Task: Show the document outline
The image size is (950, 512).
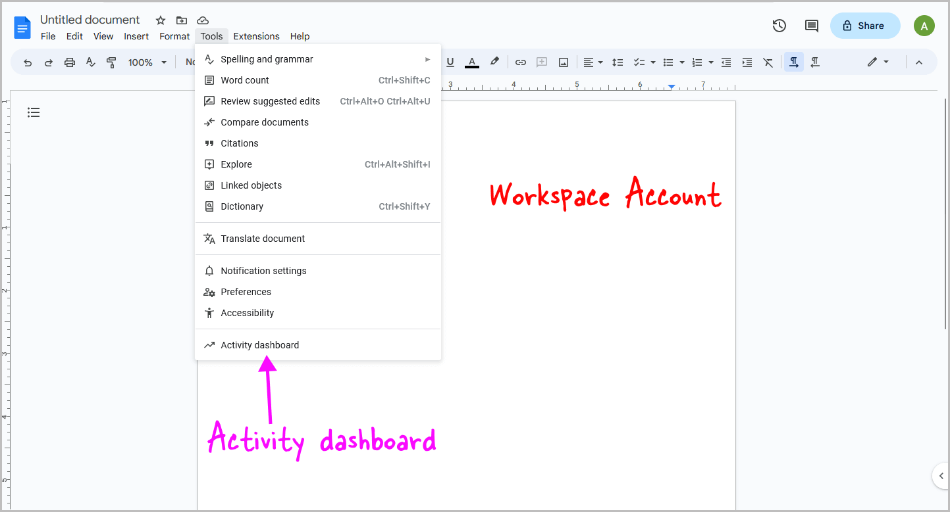Action: (34, 112)
